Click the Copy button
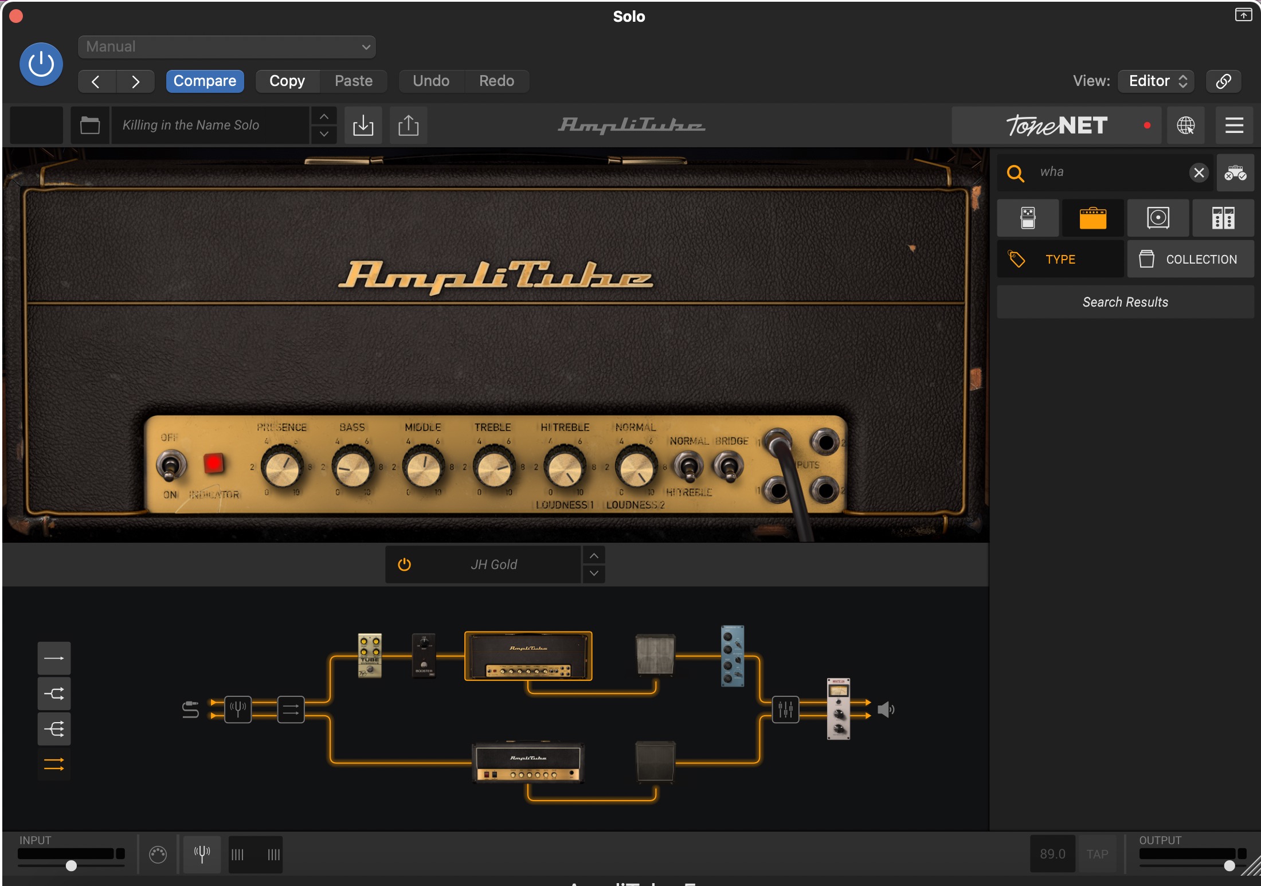Viewport: 1261px width, 886px height. (287, 81)
